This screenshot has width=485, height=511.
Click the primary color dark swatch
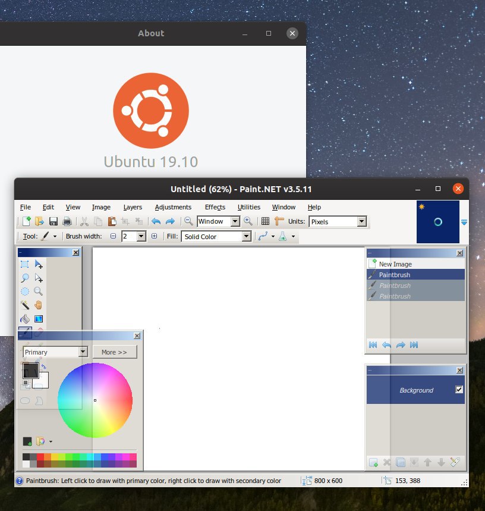click(31, 371)
